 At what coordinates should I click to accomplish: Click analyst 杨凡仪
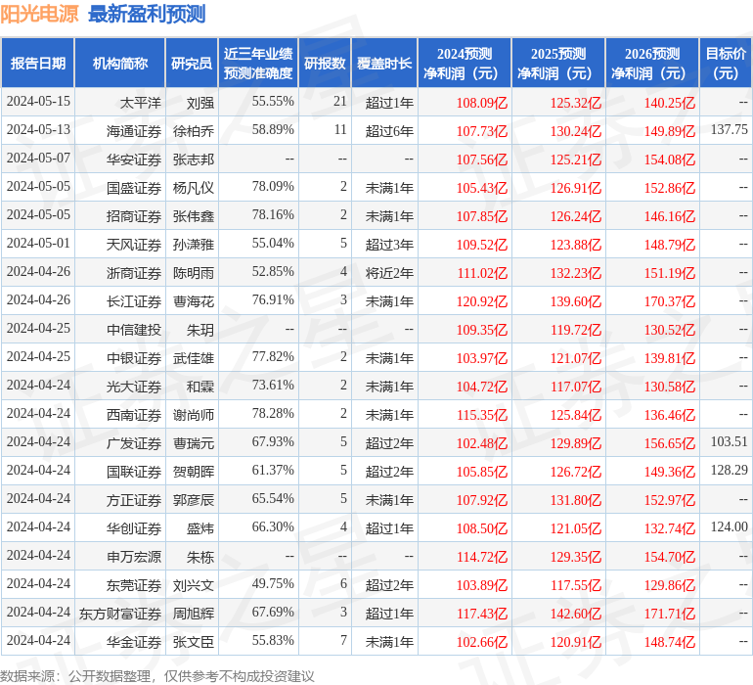tap(194, 188)
